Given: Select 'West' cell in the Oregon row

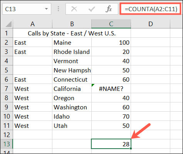Looking at the screenshot, I should point(33,98).
